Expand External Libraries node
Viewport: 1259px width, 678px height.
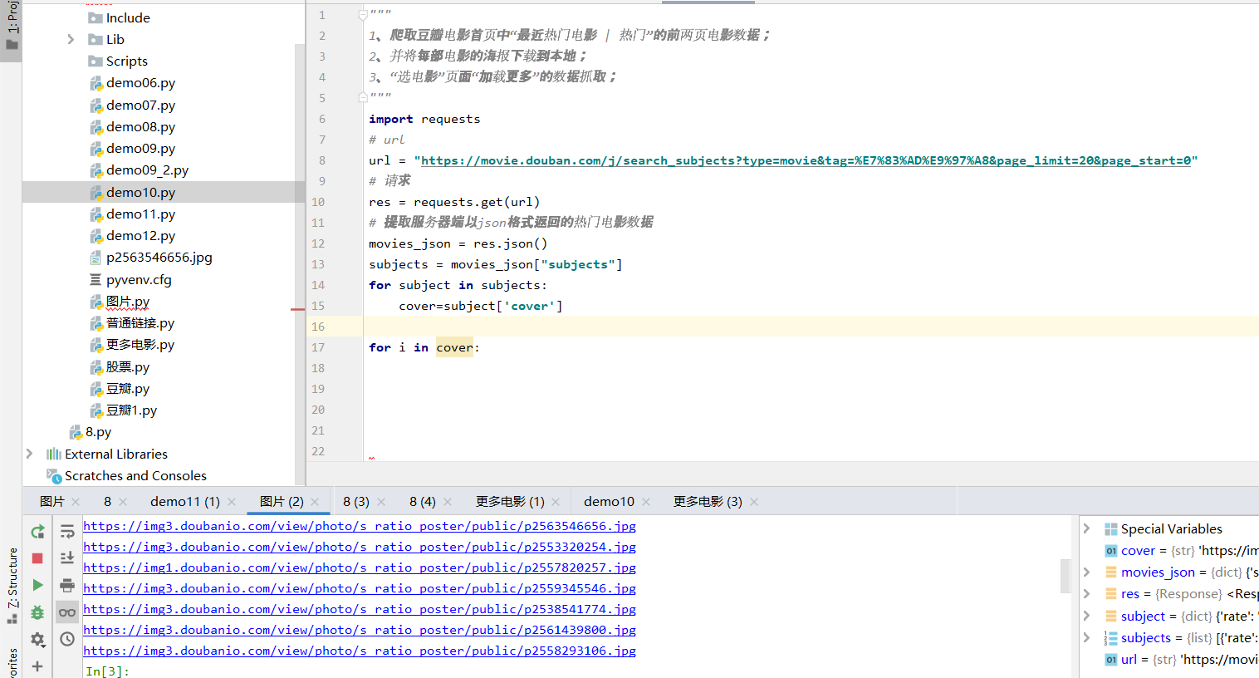pos(29,454)
